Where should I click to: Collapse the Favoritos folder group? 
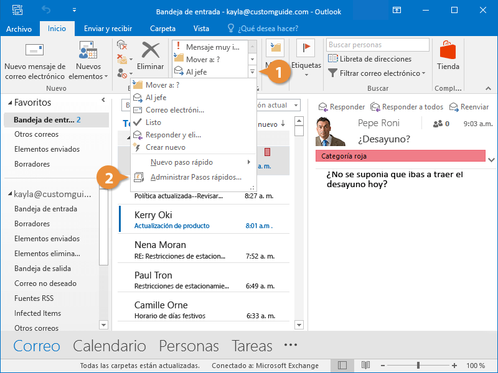(x=9, y=103)
